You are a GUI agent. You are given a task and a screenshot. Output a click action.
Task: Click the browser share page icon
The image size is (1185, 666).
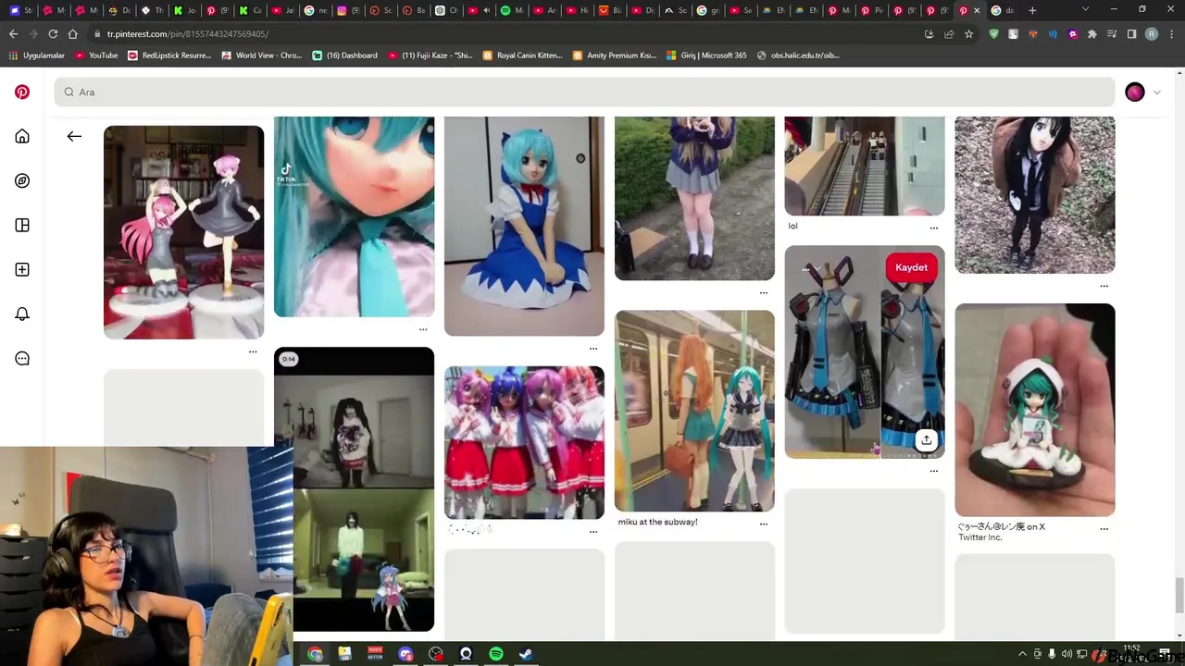[x=949, y=34]
